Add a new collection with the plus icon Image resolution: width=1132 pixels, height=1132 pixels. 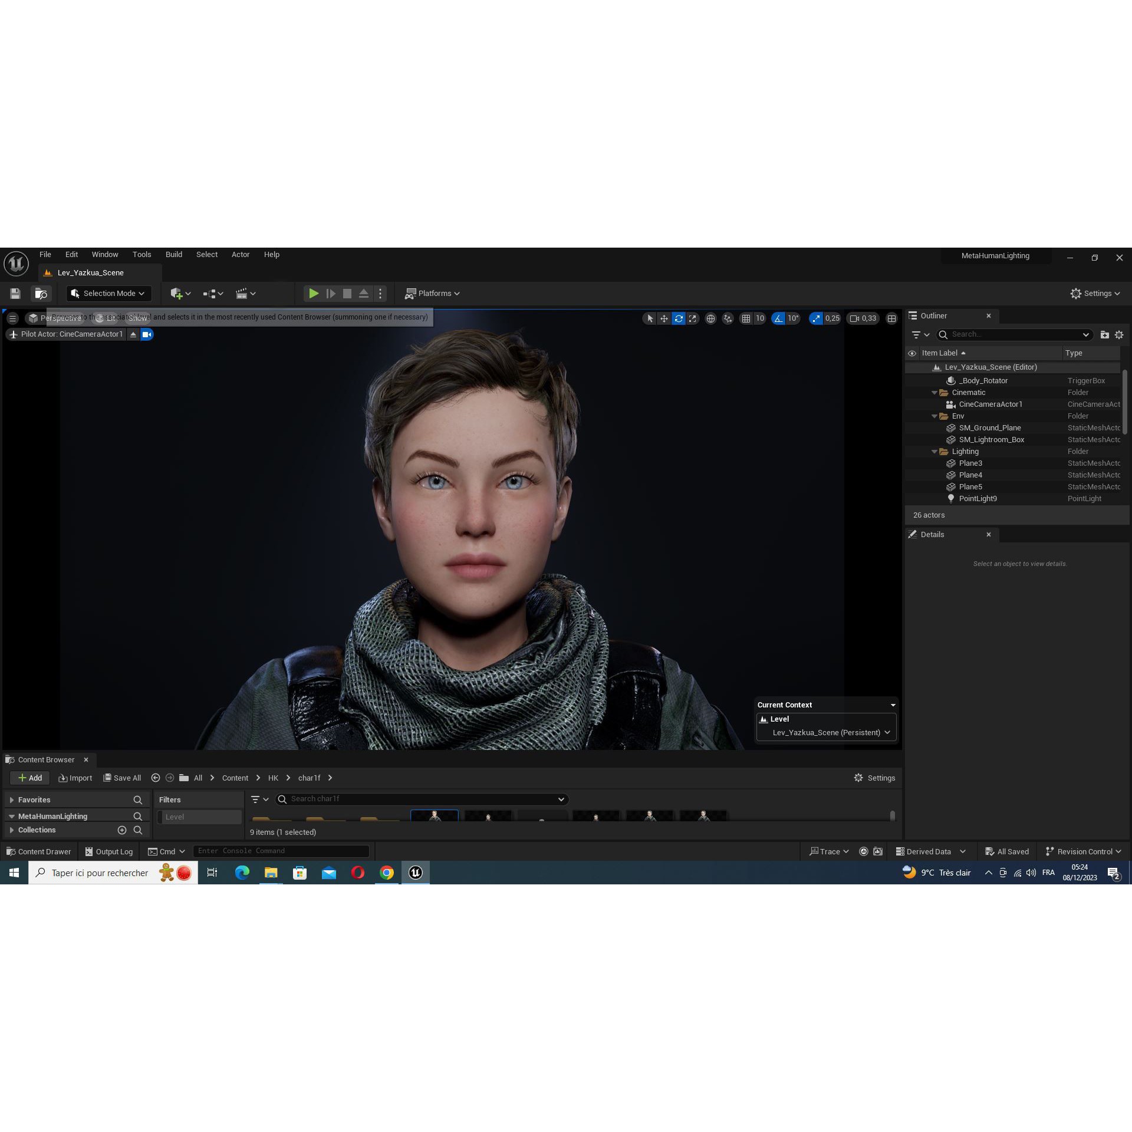click(x=122, y=830)
